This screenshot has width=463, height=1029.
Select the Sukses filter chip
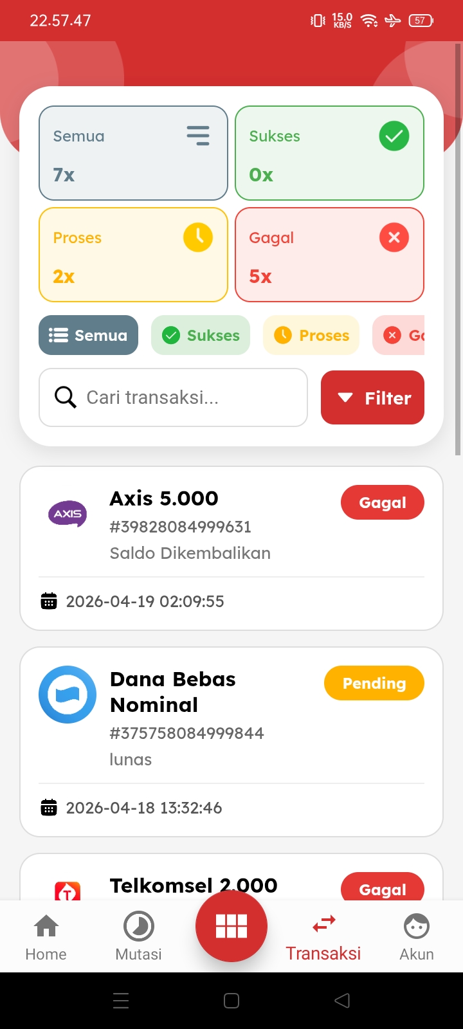point(201,335)
